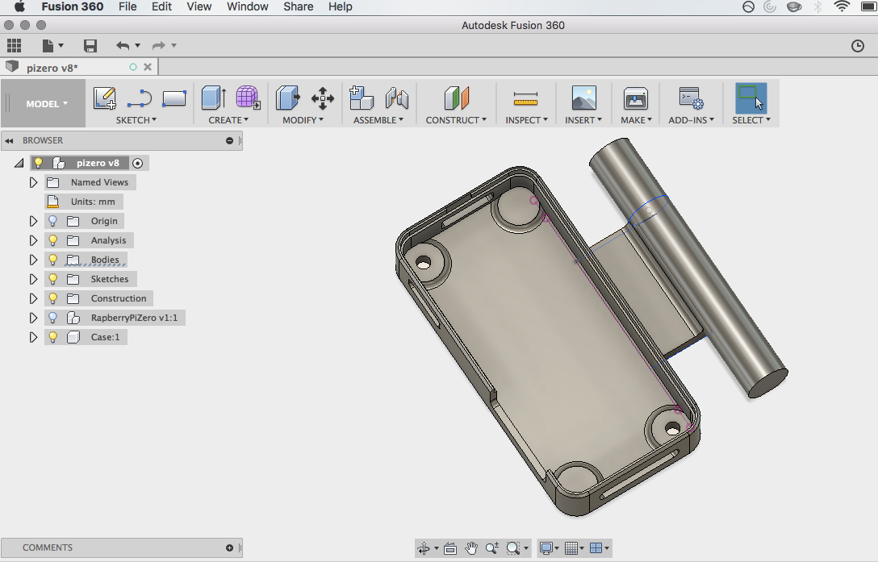Toggle Analysis folder visibility bulb
878x562 pixels.
(x=52, y=241)
